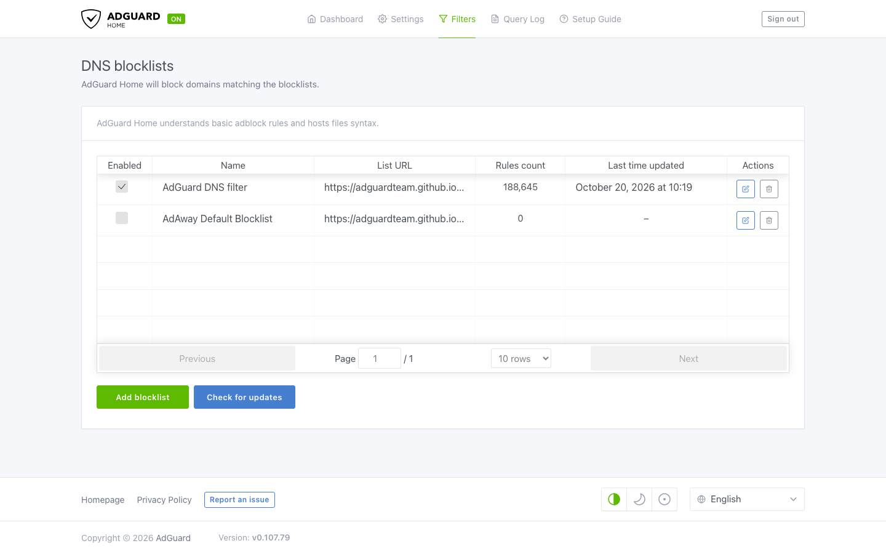
Task: Click the AdGuard copyright link in footer
Action: click(174, 538)
